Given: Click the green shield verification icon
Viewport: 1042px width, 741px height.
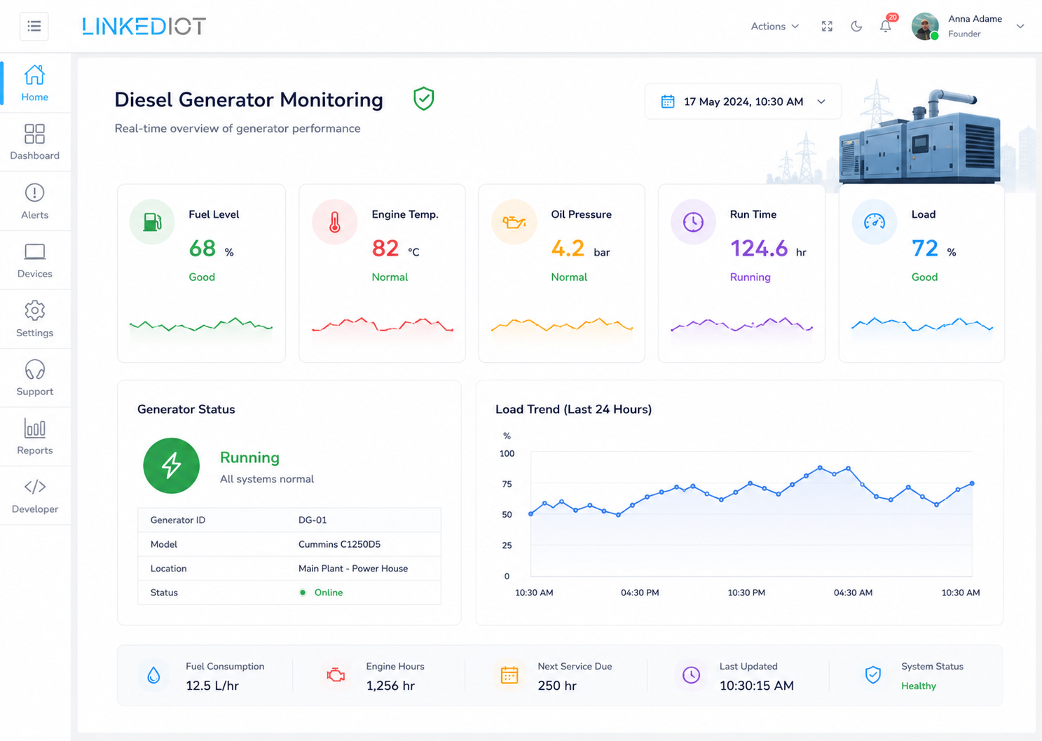Looking at the screenshot, I should pyautogui.click(x=423, y=99).
